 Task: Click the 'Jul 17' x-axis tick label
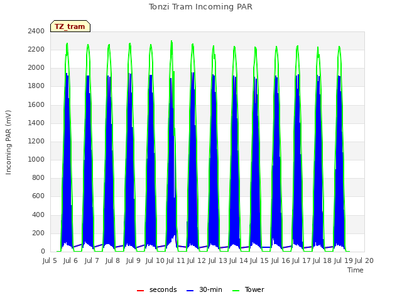301,260
